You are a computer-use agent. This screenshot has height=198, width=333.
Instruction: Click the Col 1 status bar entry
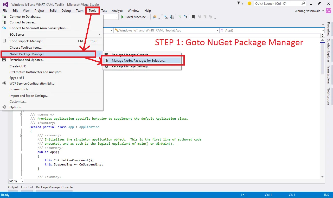[268, 195]
